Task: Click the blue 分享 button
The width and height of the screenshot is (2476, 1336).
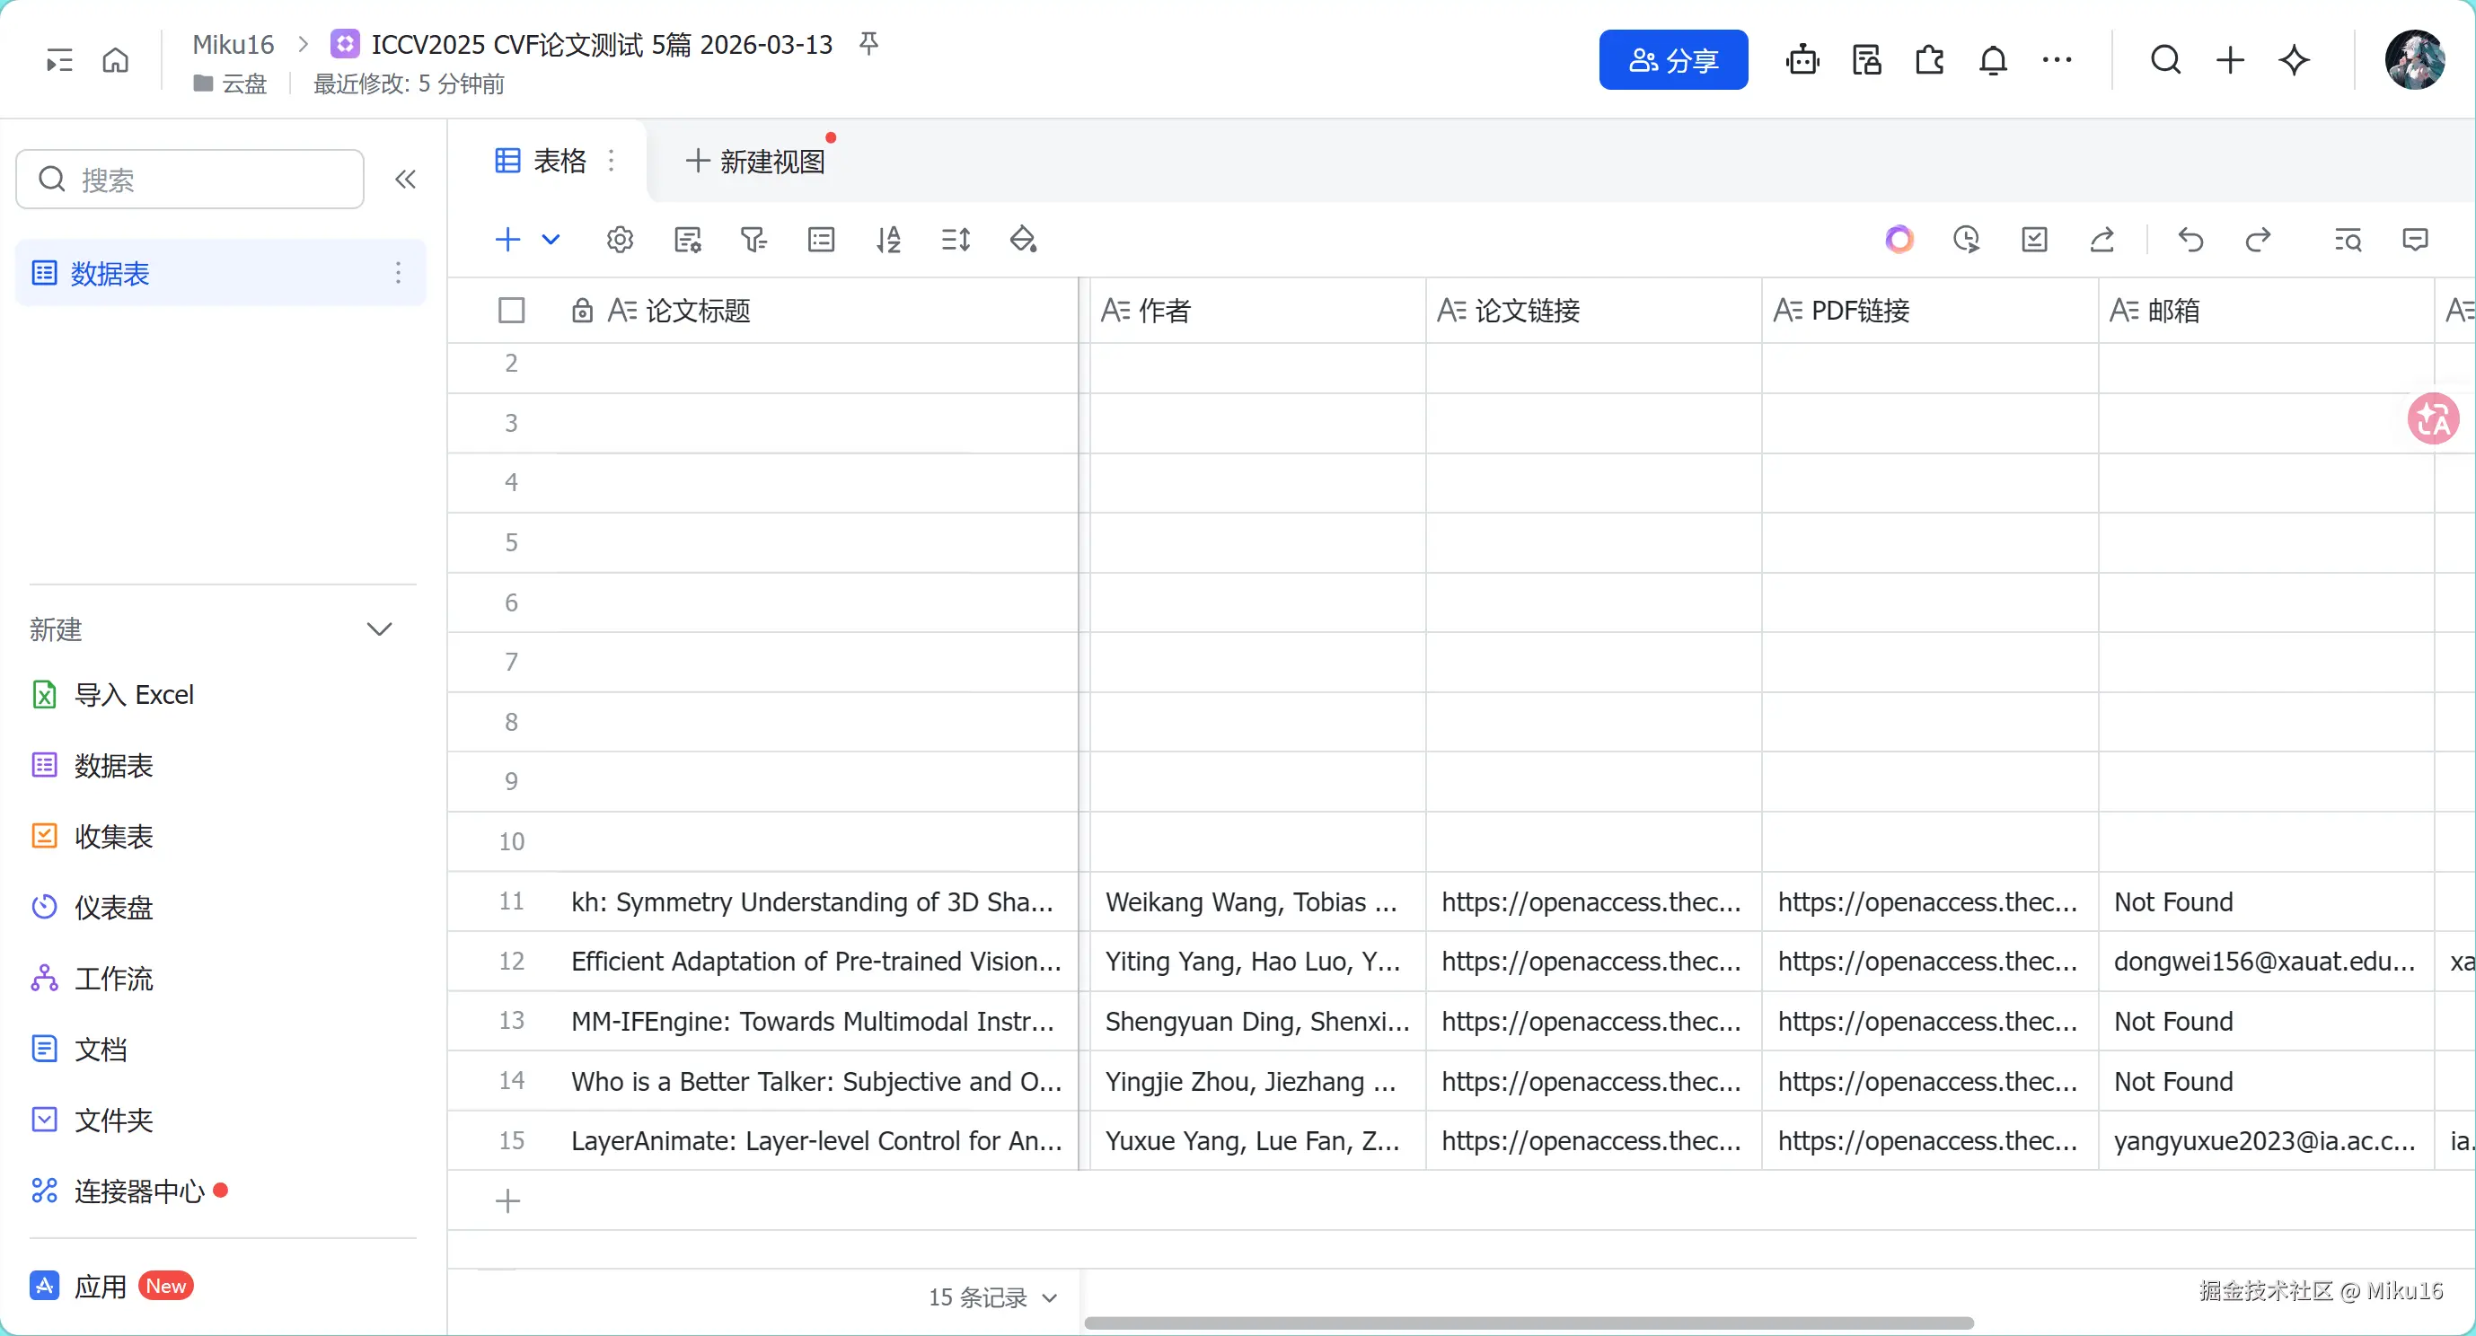Action: pos(1672,60)
